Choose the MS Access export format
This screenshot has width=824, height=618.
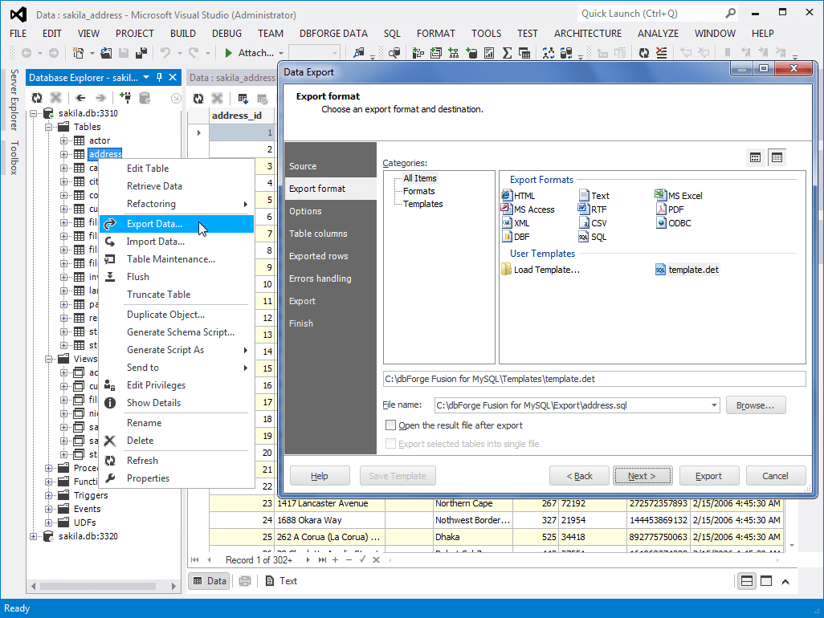click(x=528, y=209)
